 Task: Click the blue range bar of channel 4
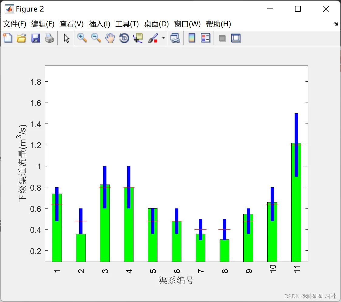point(129,187)
